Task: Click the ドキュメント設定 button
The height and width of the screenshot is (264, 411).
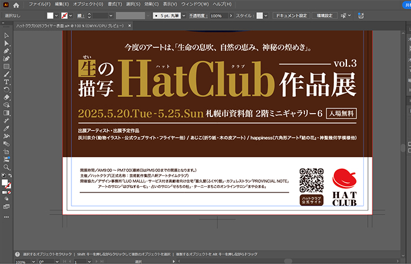Action: [292, 15]
